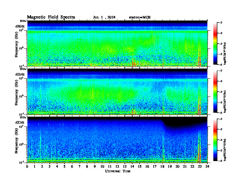
Task: Click the 10^0 frequency tick of dD/dt panel
Action: point(21,96)
